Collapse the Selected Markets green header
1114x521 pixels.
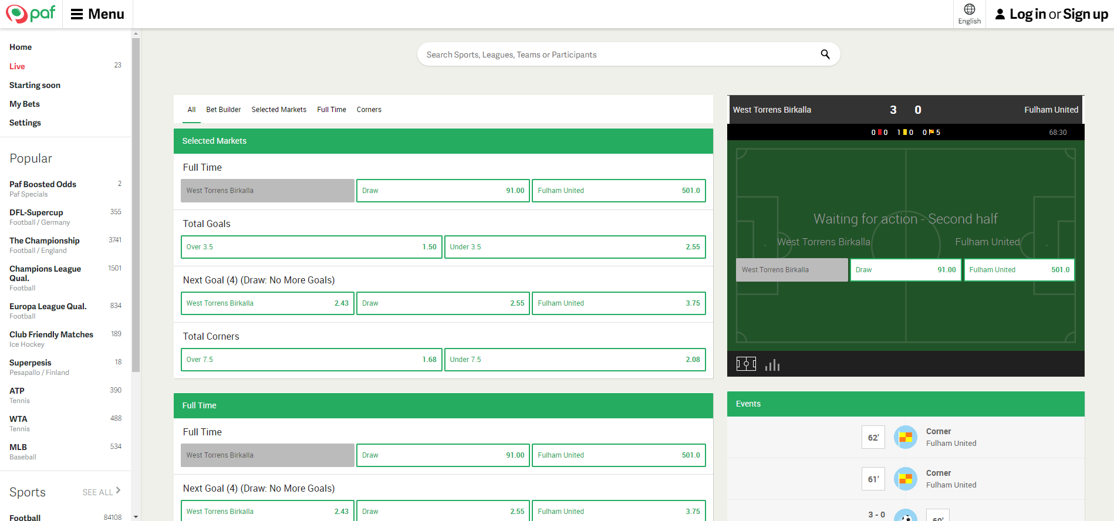(x=443, y=141)
